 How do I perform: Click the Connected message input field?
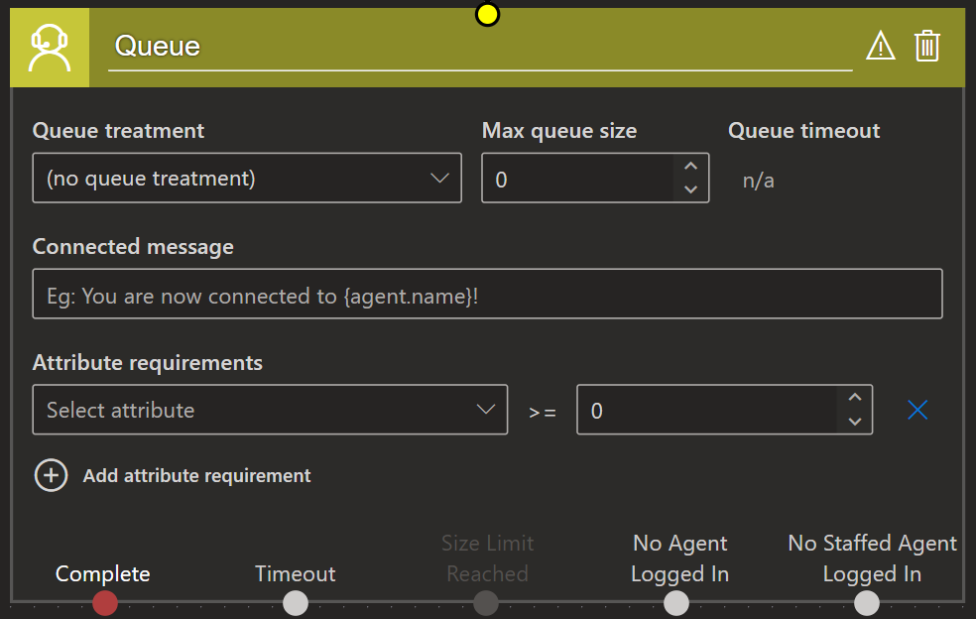487,296
